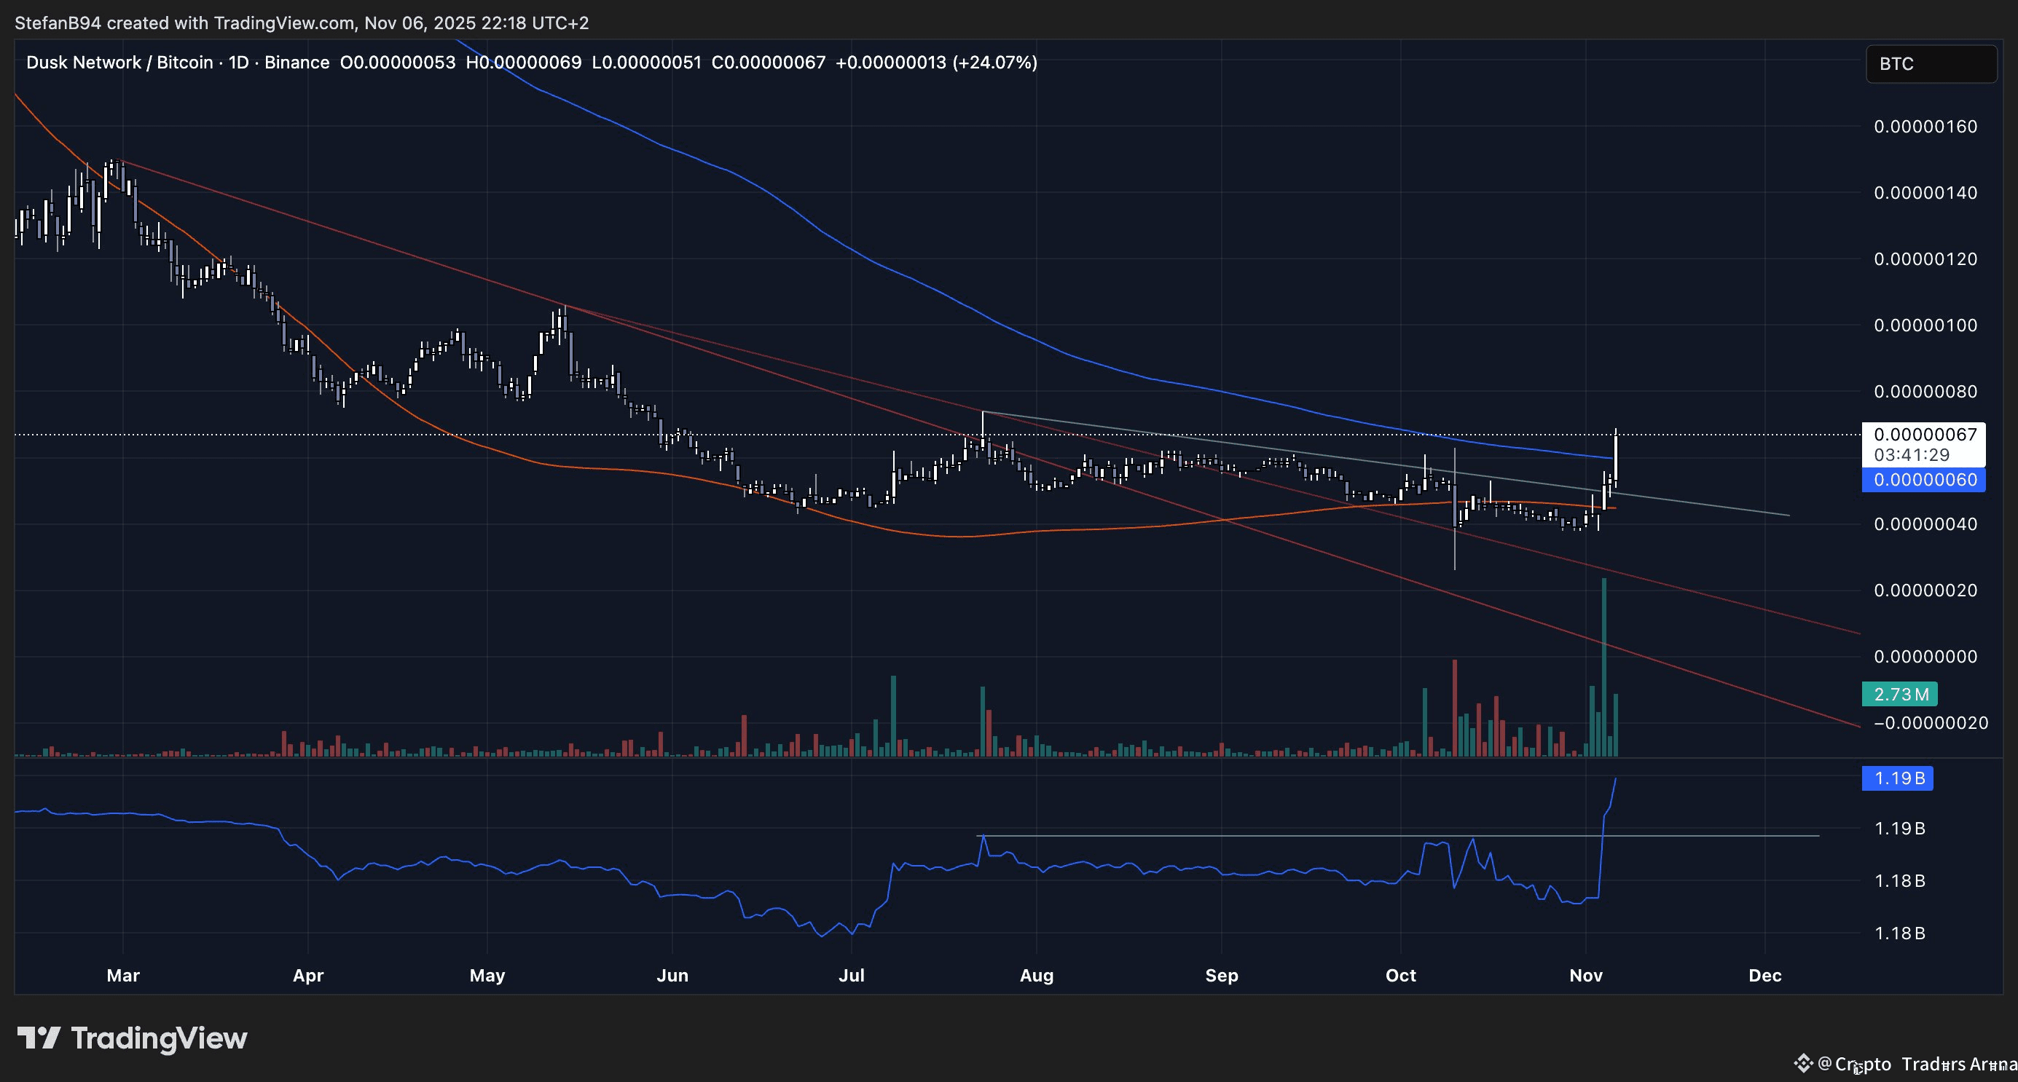The height and width of the screenshot is (1082, 2018).
Task: Click the open value O0.00000053
Action: point(397,63)
